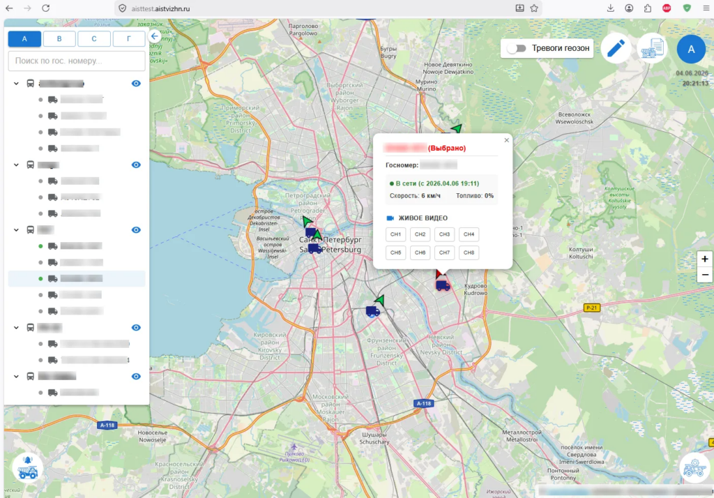Open the truck report document icon

coord(652,48)
